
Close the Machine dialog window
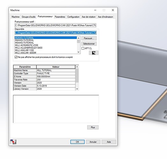pos(113,10)
